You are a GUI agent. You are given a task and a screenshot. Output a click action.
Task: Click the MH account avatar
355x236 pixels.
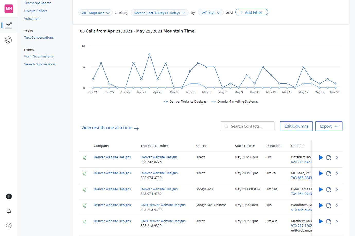click(x=9, y=9)
